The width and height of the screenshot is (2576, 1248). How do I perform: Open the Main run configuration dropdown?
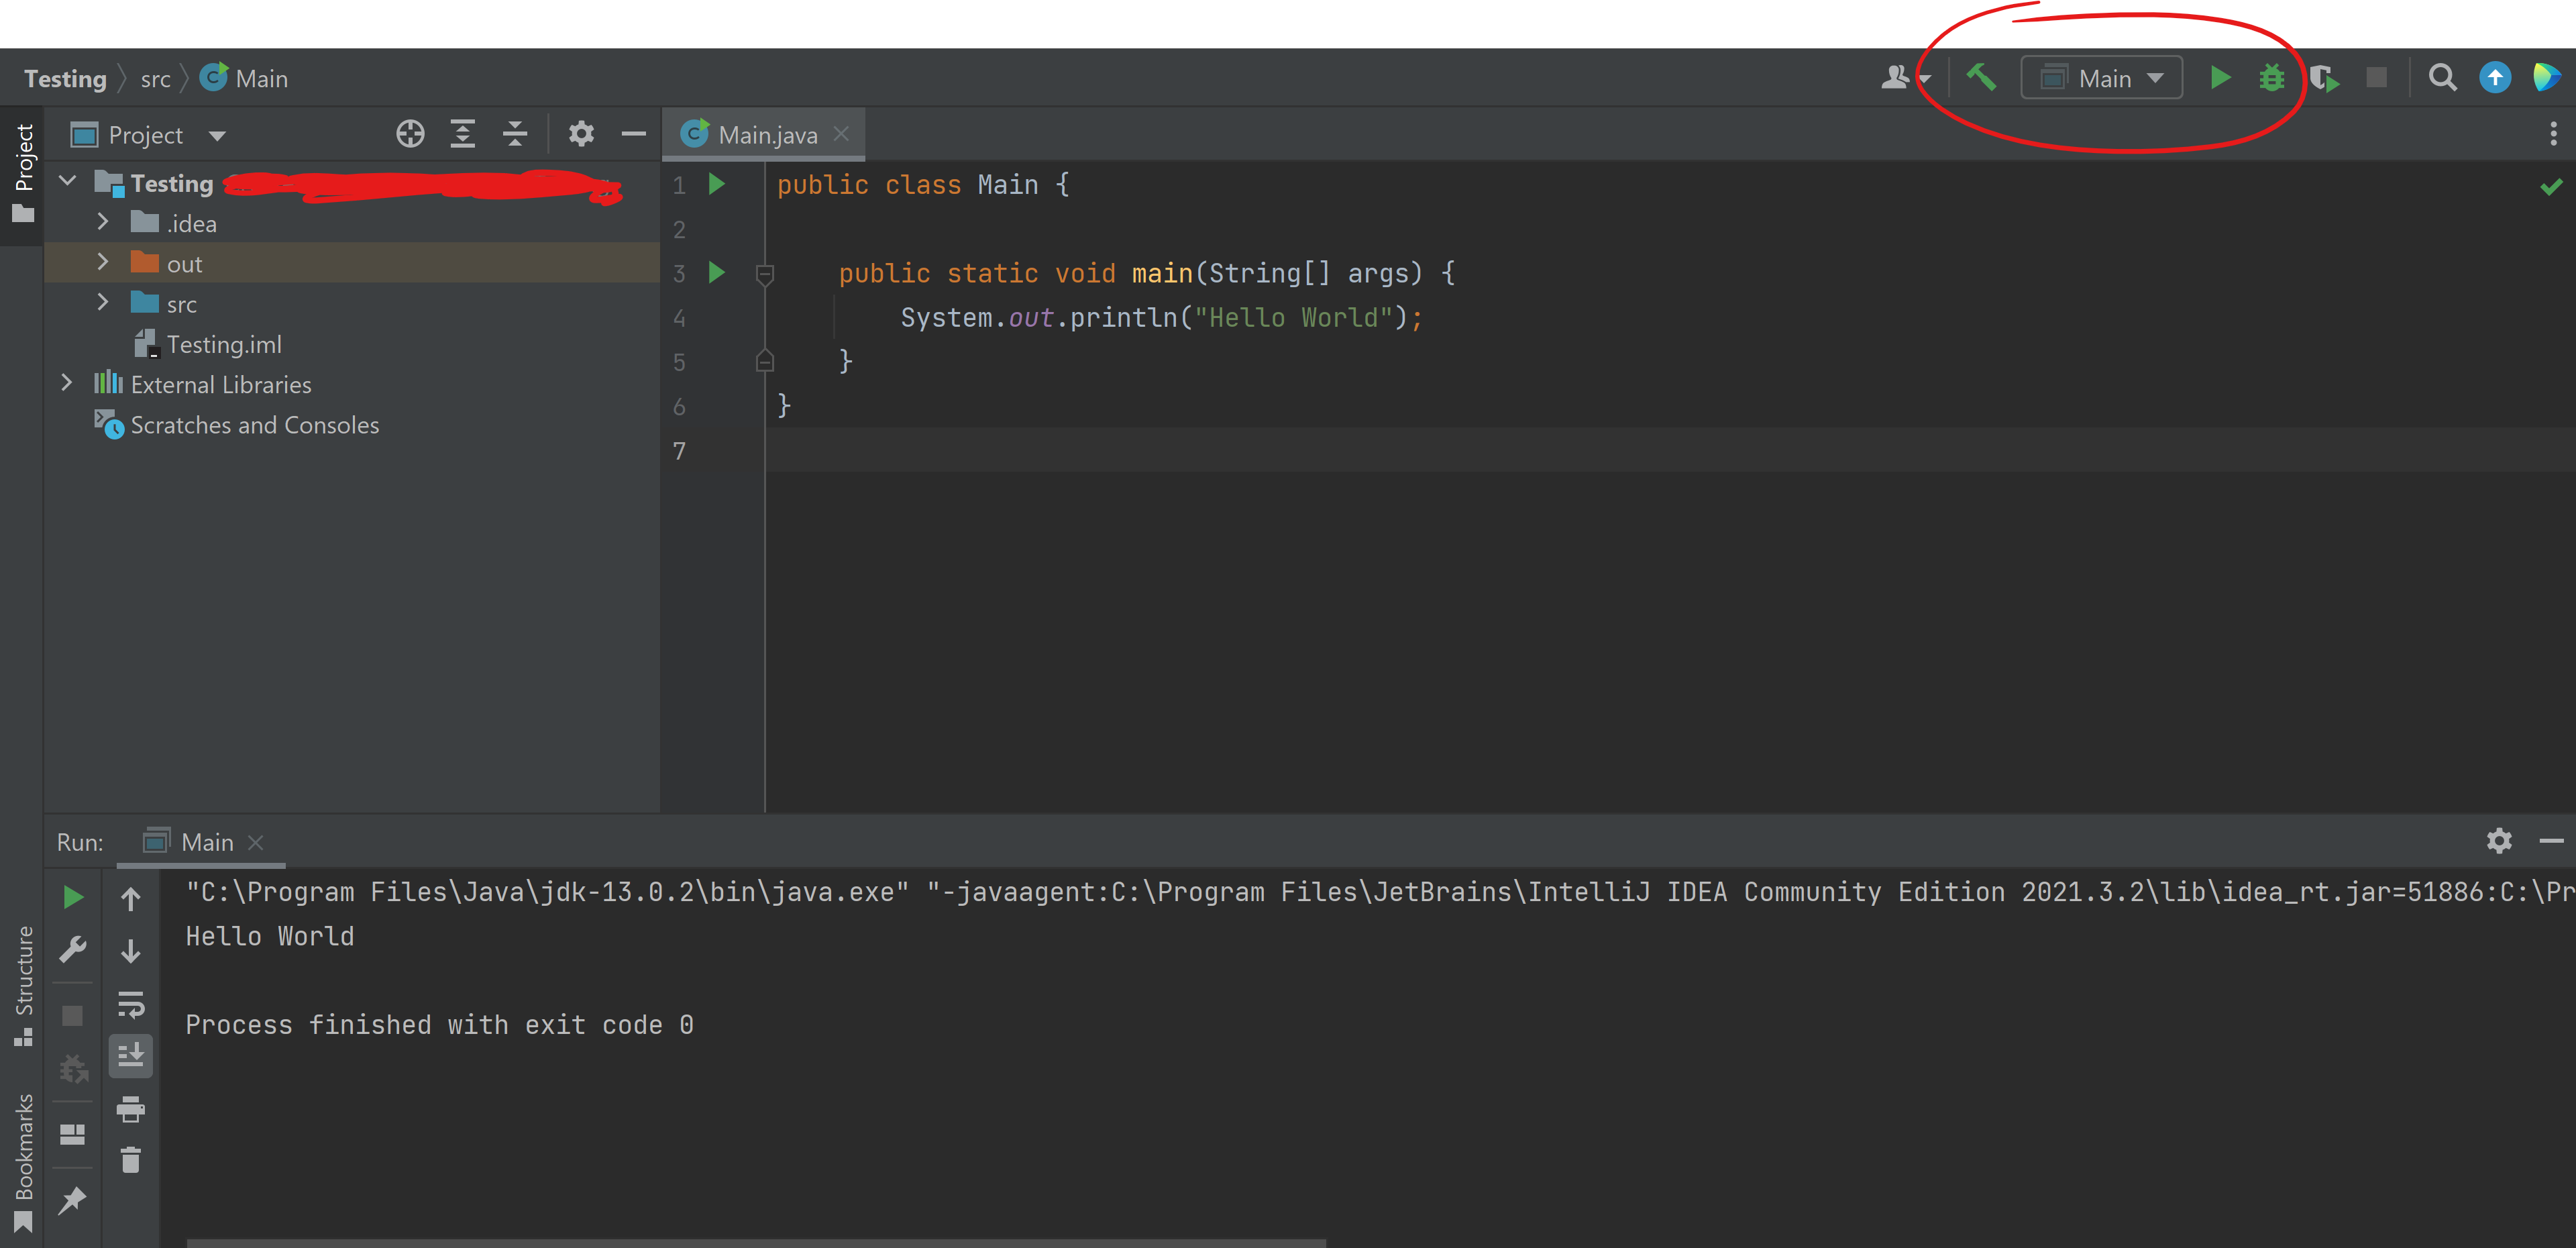coord(2101,78)
